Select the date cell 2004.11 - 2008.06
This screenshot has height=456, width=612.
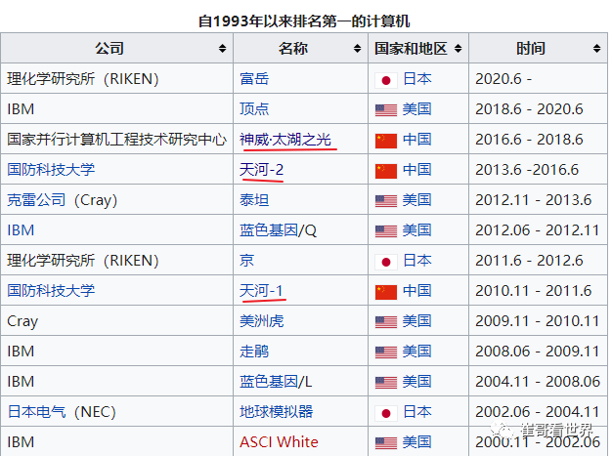point(538,381)
